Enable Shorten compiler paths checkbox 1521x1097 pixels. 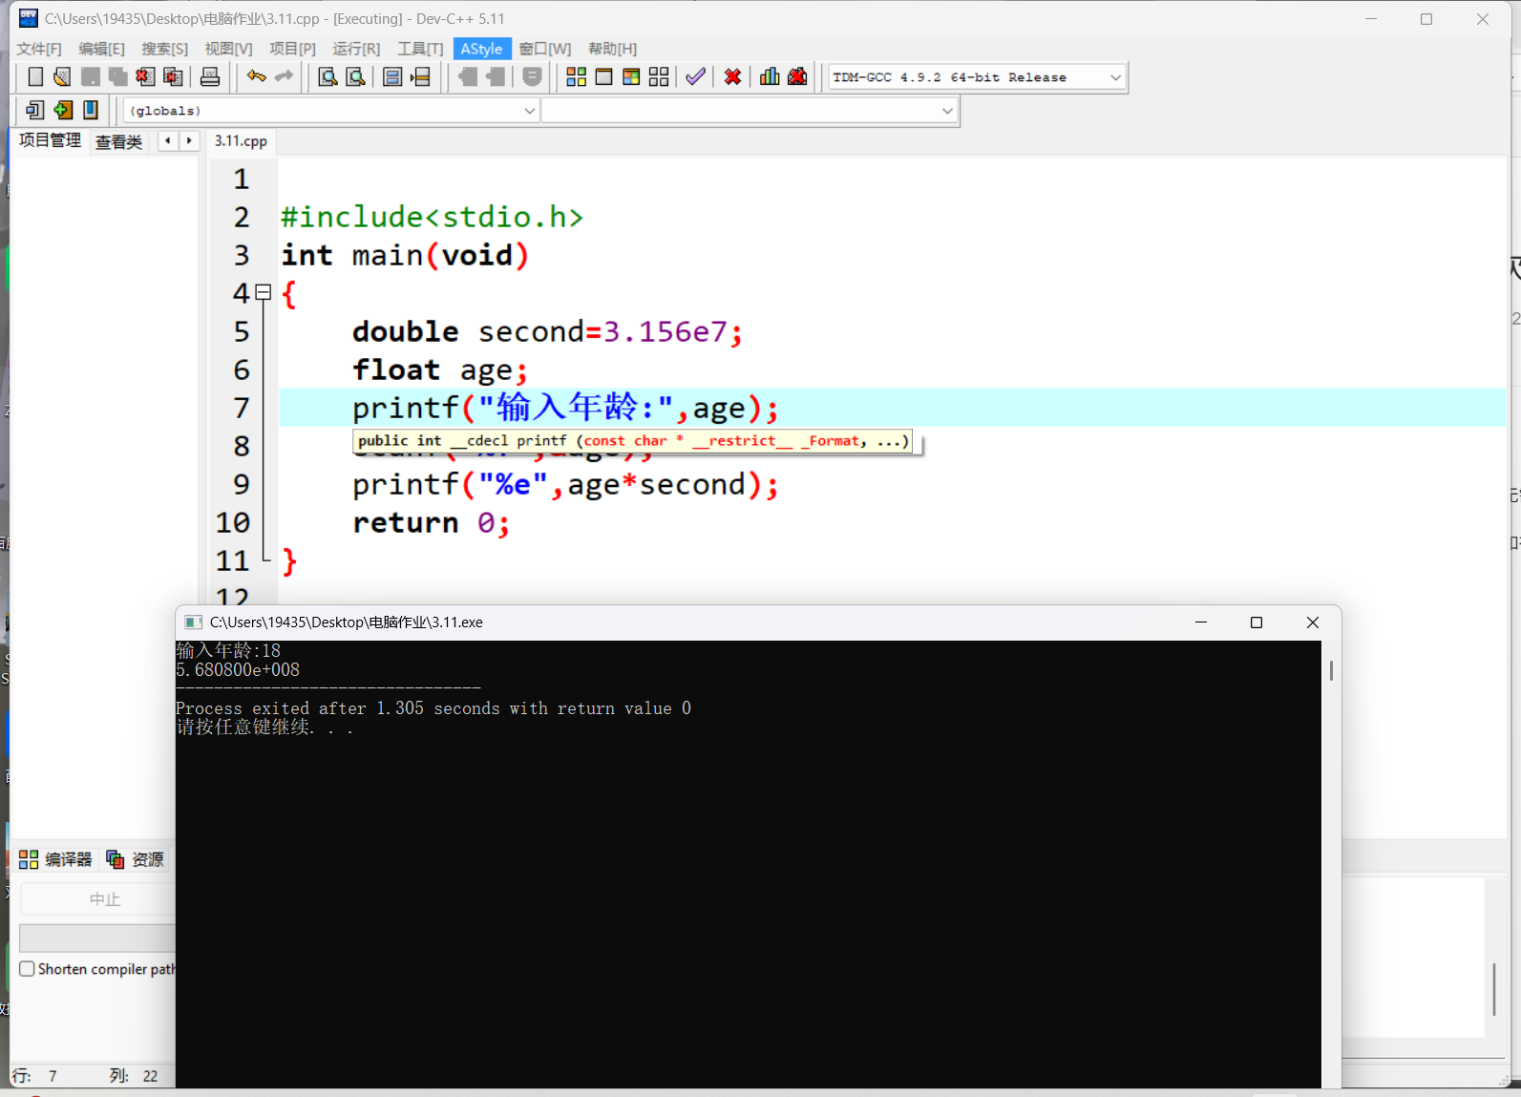[x=28, y=968]
